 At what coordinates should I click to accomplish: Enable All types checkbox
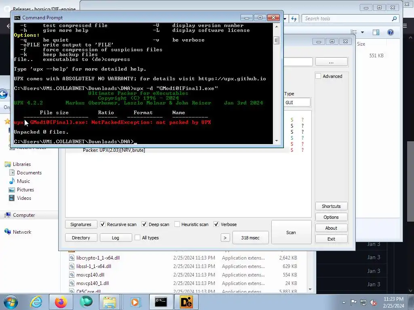137,237
